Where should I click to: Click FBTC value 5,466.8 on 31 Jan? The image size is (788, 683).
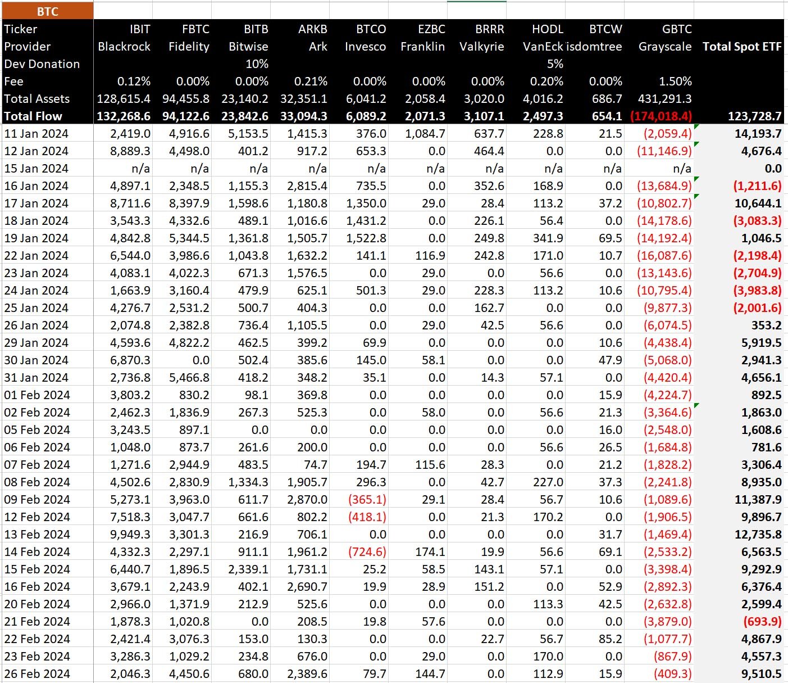click(189, 378)
